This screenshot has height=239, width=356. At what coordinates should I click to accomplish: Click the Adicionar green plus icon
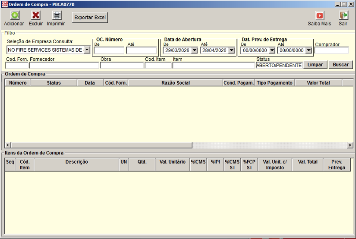tap(15, 15)
